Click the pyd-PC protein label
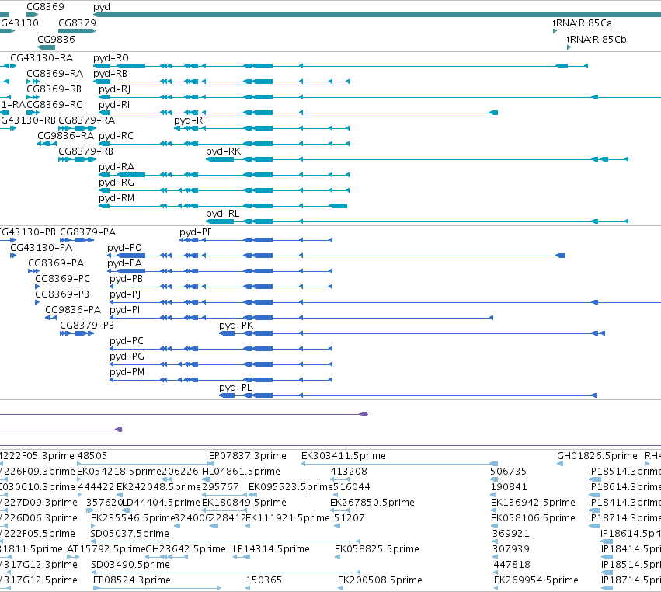This screenshot has width=661, height=592. [x=127, y=341]
